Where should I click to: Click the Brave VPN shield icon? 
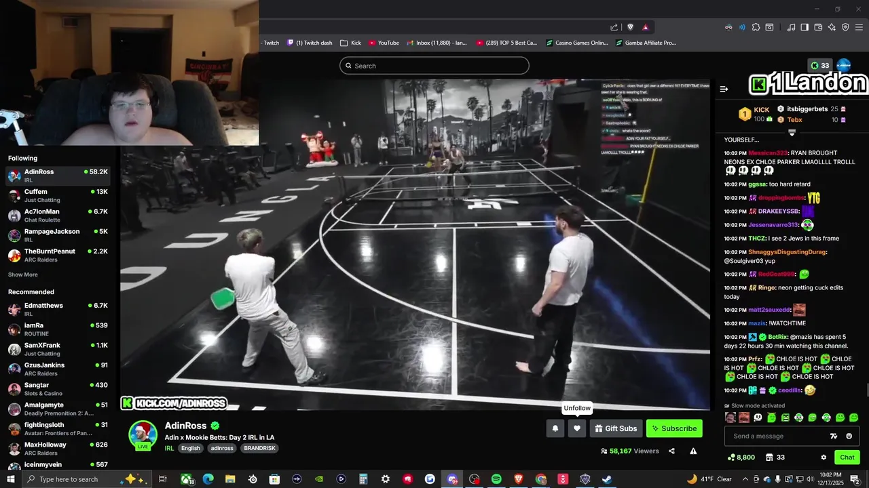click(x=845, y=27)
